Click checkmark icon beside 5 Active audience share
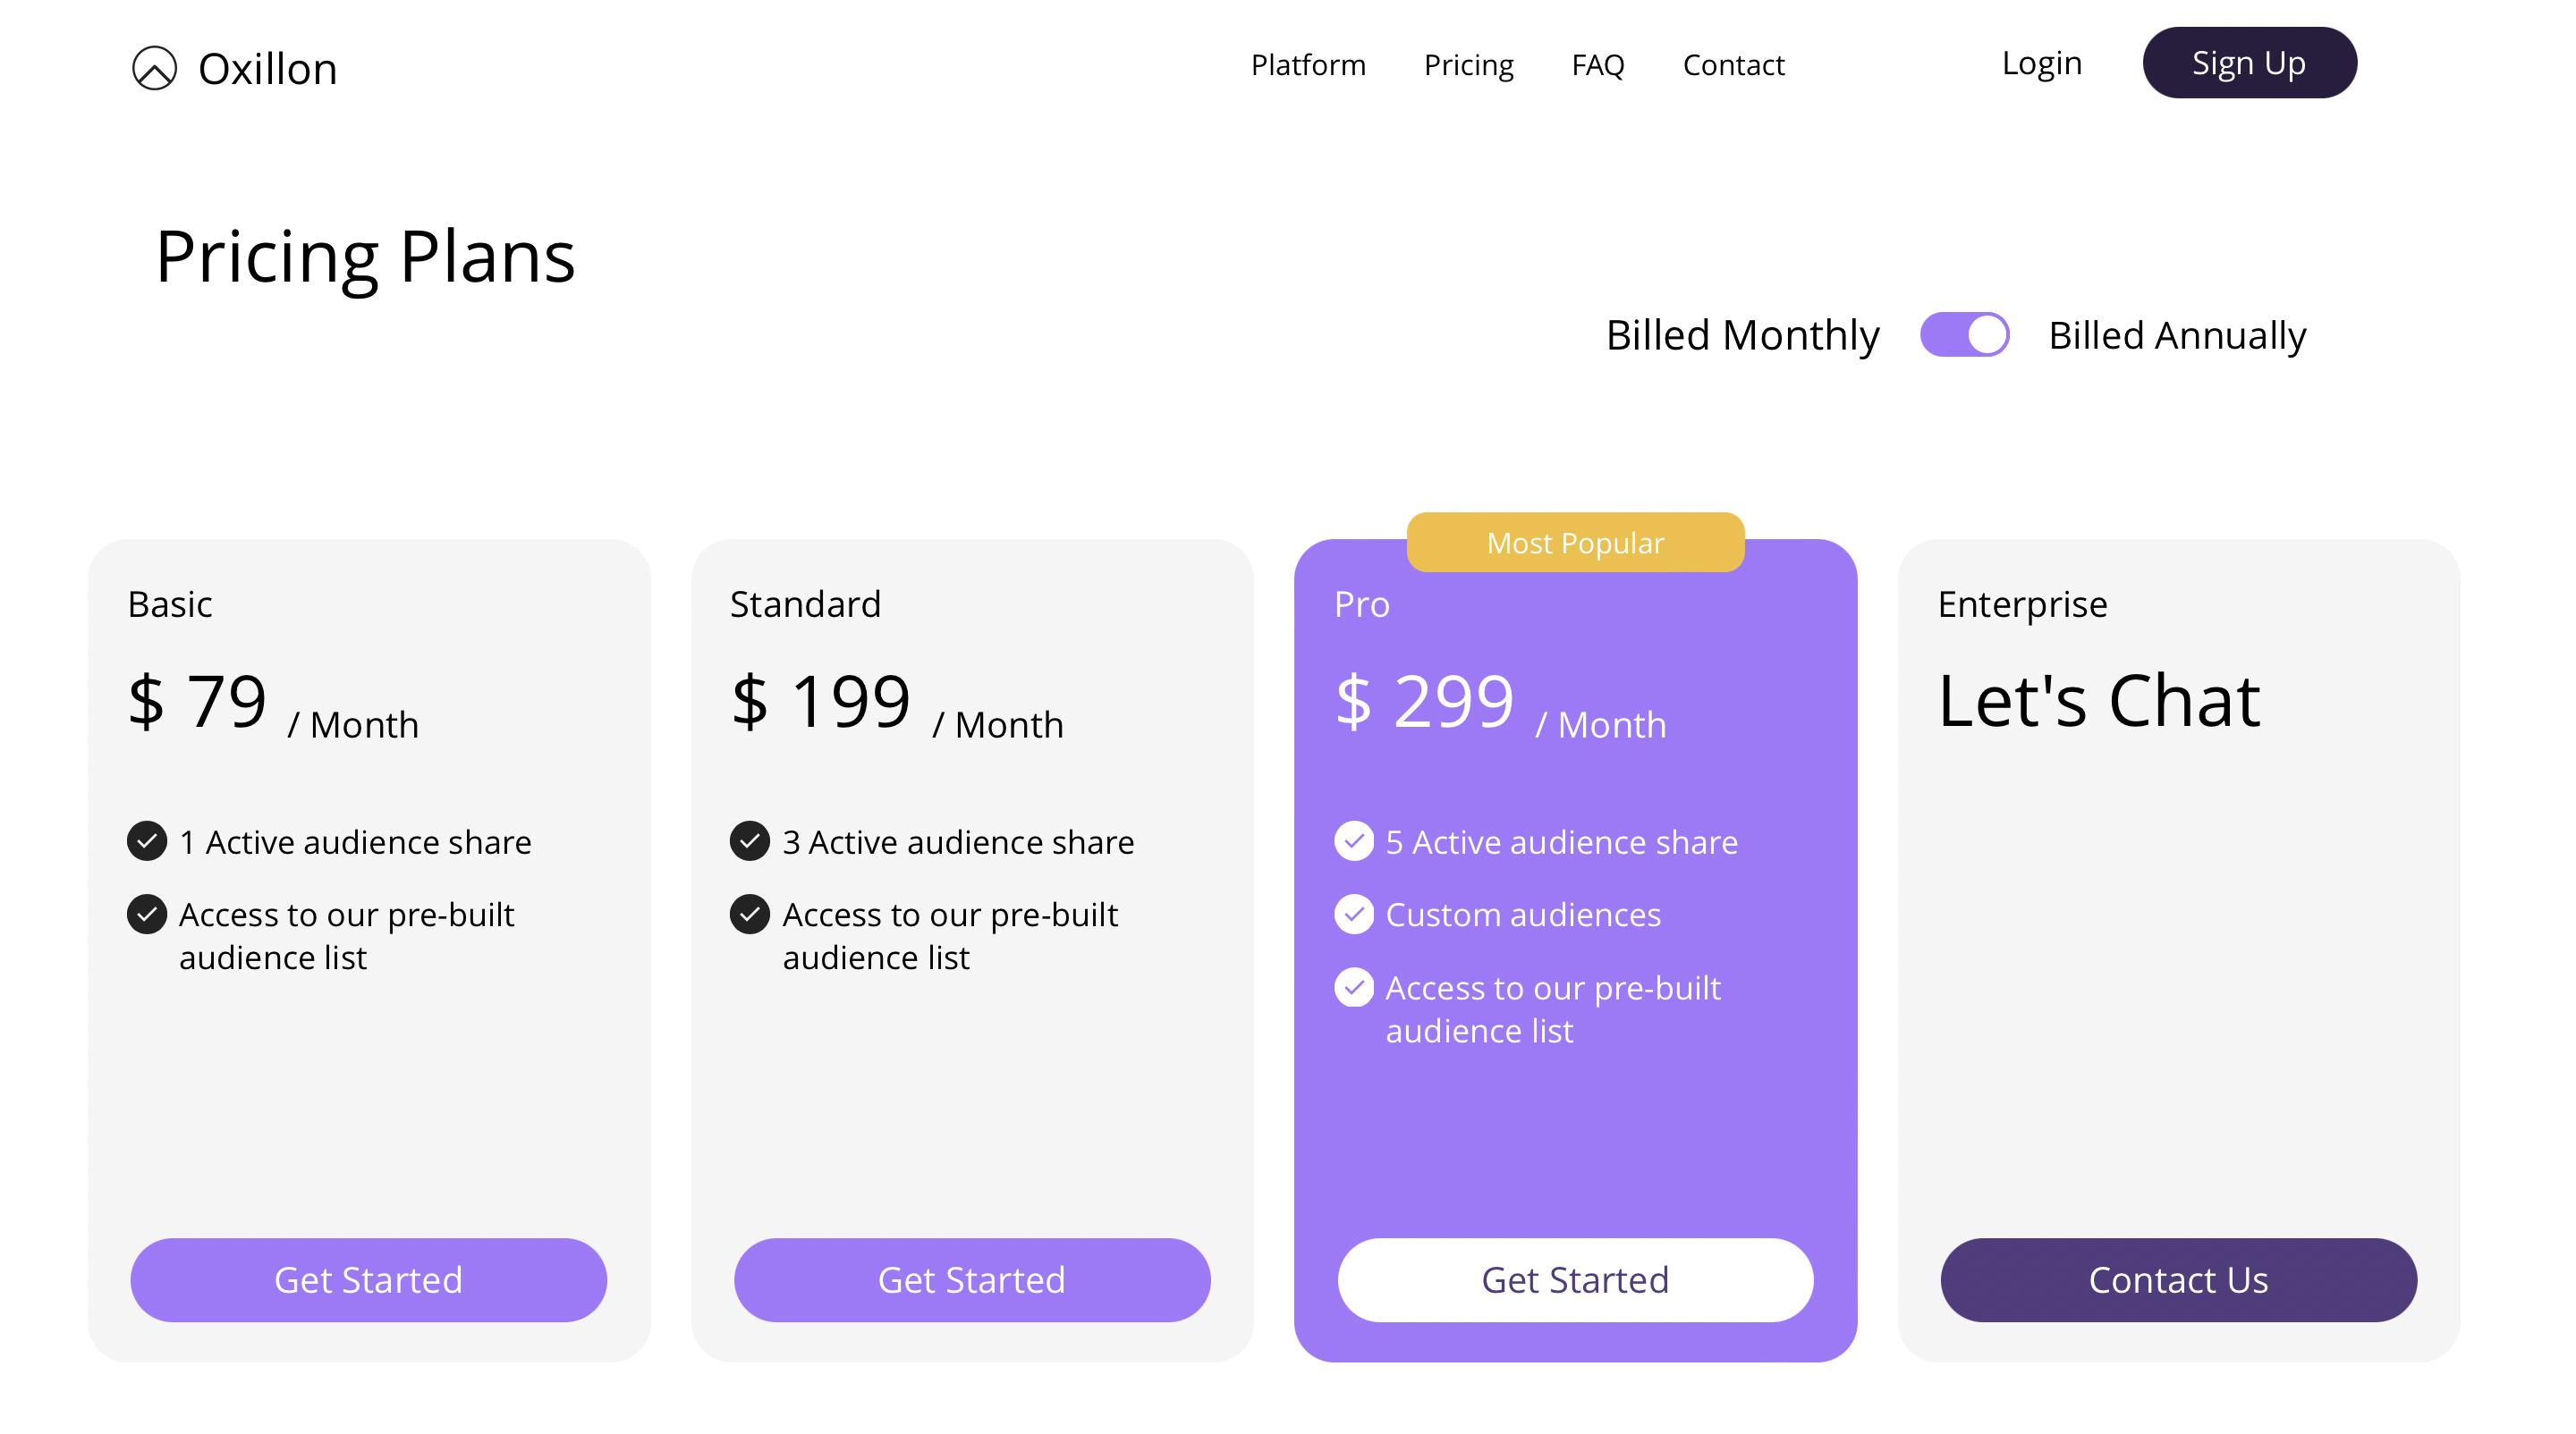Viewport: 2576px width, 1434px height. point(1354,840)
